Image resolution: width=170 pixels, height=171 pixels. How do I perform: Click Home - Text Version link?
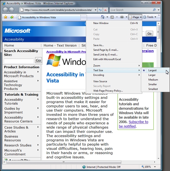click(60, 45)
